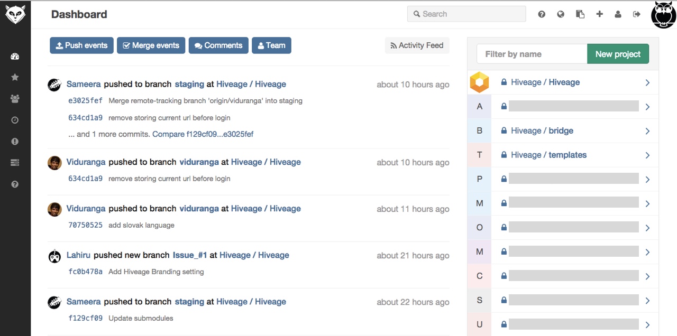Click the GitLab fox logo
Viewport: 677px width, 336px height.
pyautogui.click(x=15, y=14)
